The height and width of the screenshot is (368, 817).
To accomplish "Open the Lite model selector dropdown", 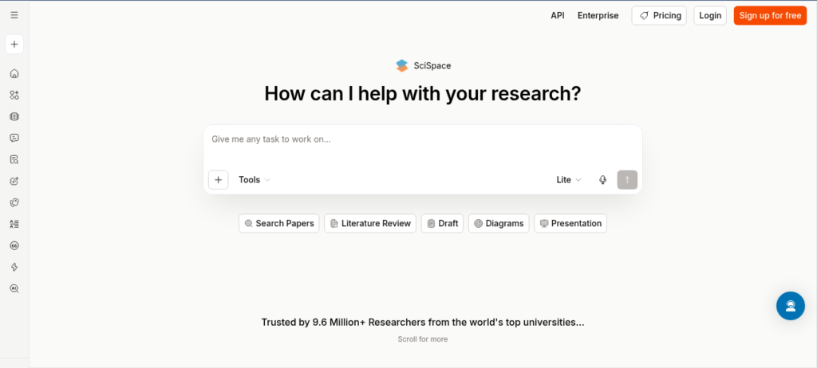I will pyautogui.click(x=568, y=179).
